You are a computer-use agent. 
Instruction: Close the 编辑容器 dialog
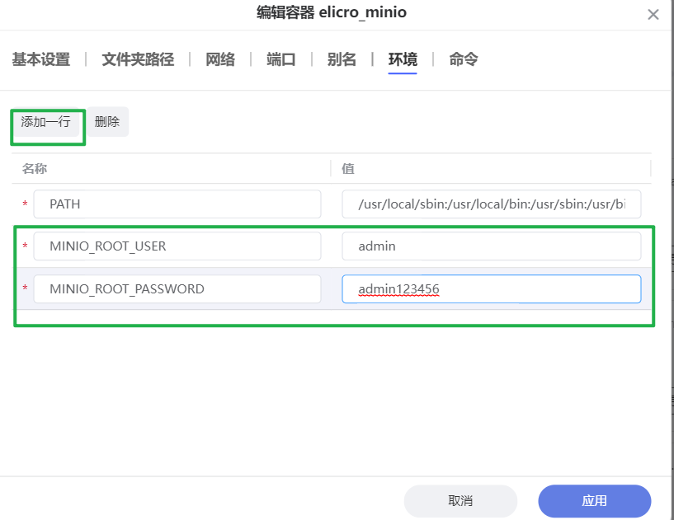pyautogui.click(x=653, y=13)
